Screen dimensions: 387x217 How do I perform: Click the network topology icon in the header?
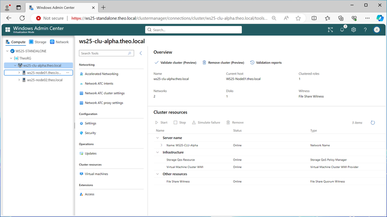coord(330,30)
